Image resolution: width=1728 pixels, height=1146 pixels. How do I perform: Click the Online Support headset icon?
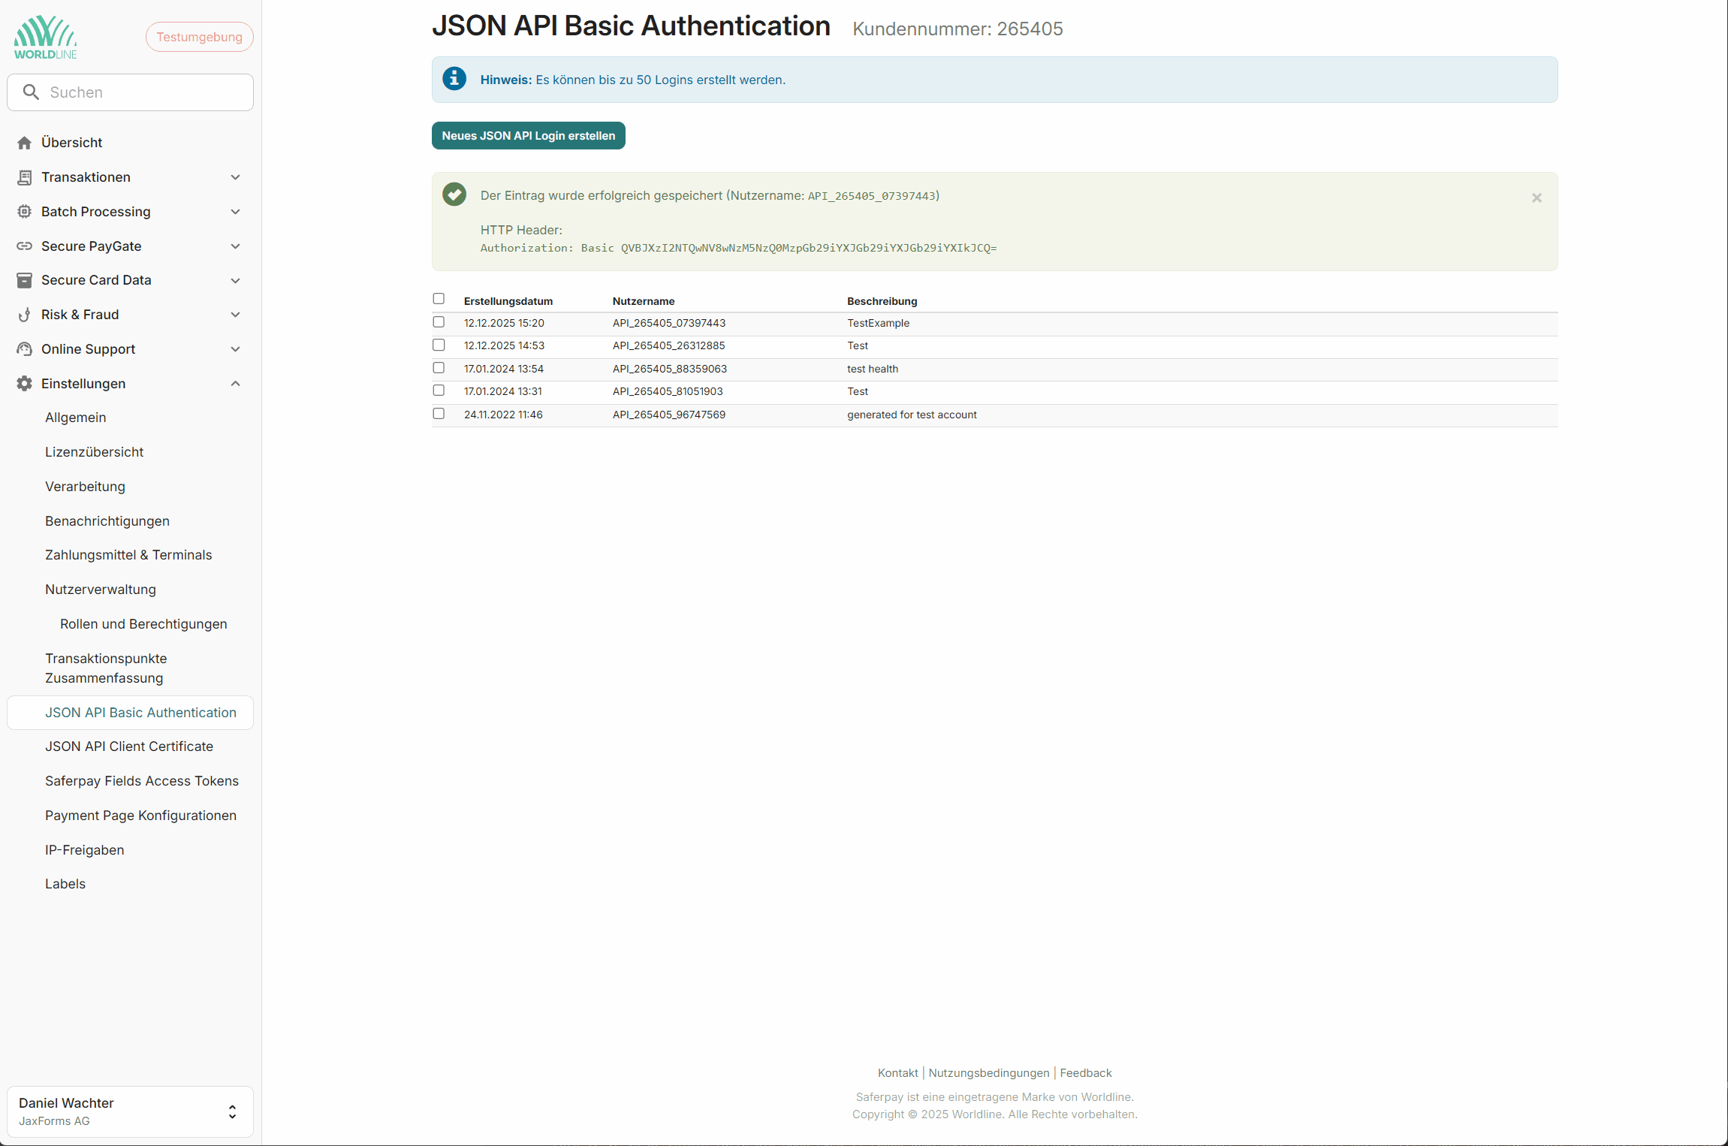coord(24,349)
